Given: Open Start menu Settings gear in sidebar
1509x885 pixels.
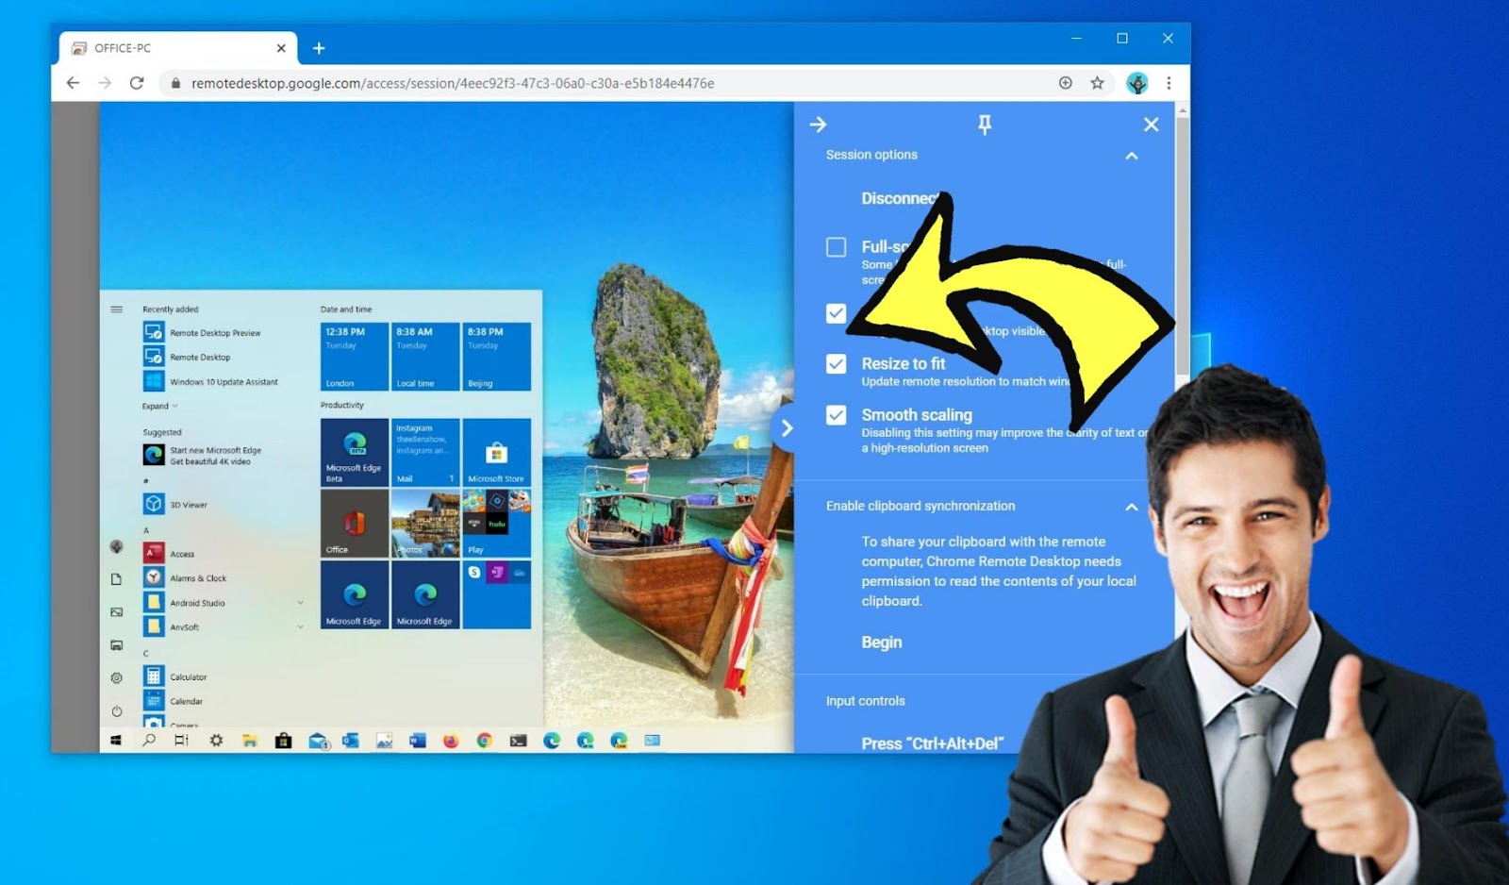Looking at the screenshot, I should (117, 677).
